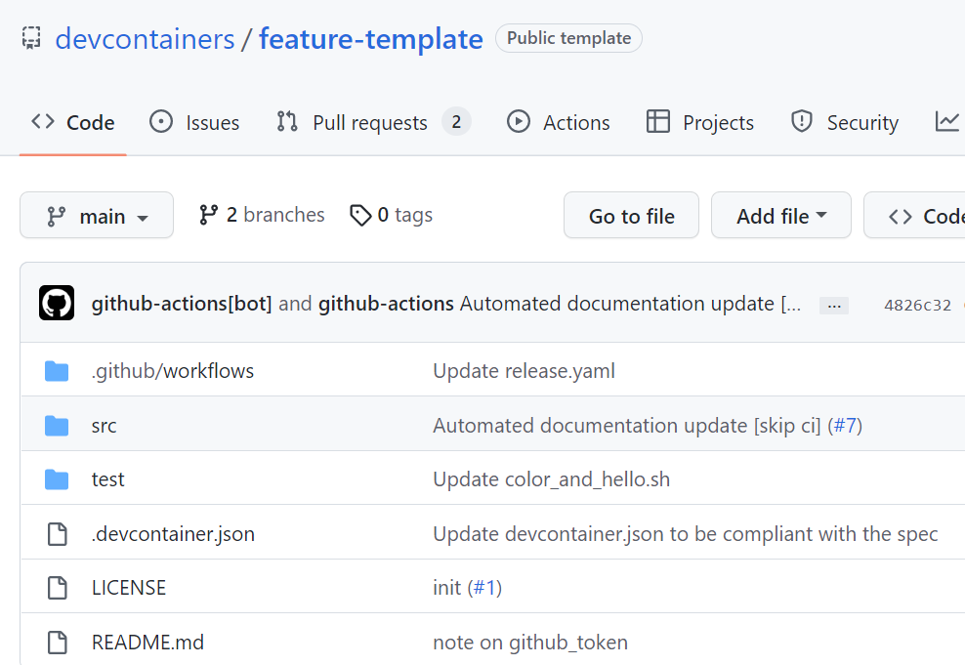Click the branch icon beside 2 branches

coord(208,214)
